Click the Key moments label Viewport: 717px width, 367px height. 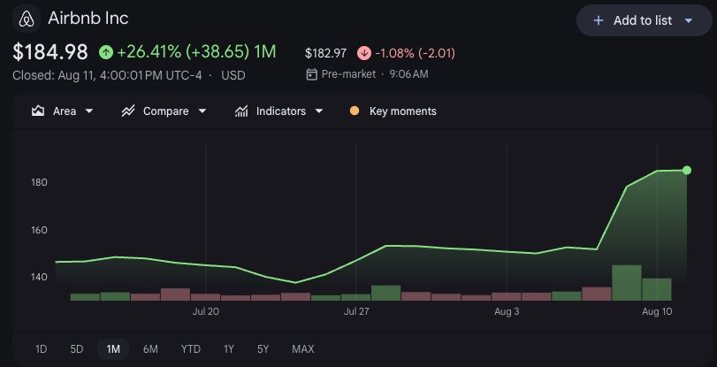pyautogui.click(x=403, y=111)
